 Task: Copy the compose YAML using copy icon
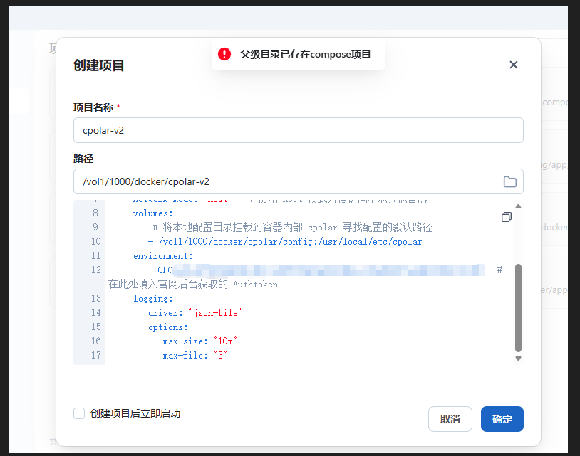pyautogui.click(x=507, y=216)
